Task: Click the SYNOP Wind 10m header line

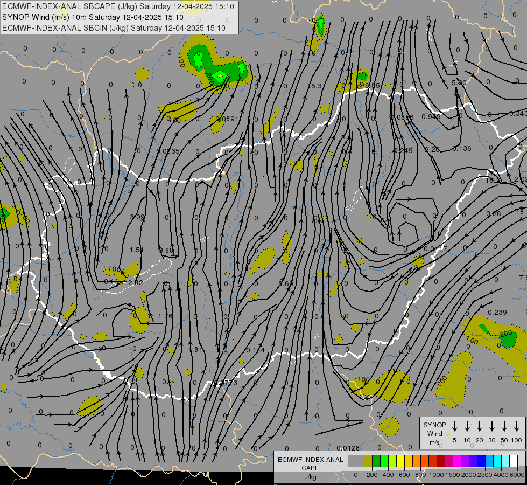Action: [93, 17]
